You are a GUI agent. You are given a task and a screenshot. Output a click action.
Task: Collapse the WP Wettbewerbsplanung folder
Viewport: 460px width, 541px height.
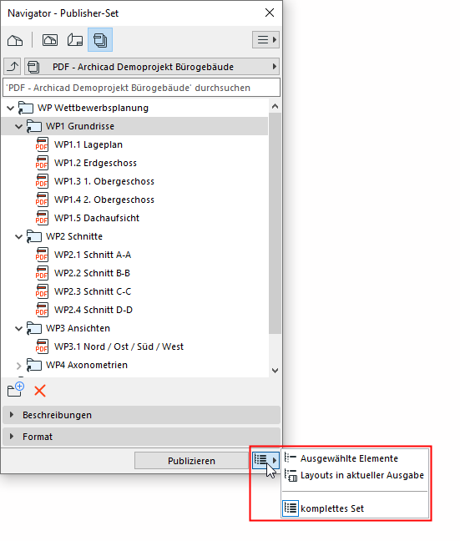pos(10,108)
